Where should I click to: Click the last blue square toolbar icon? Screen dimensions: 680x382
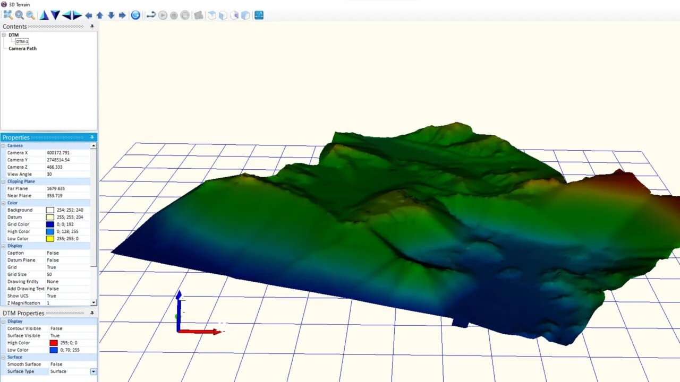(x=259, y=15)
